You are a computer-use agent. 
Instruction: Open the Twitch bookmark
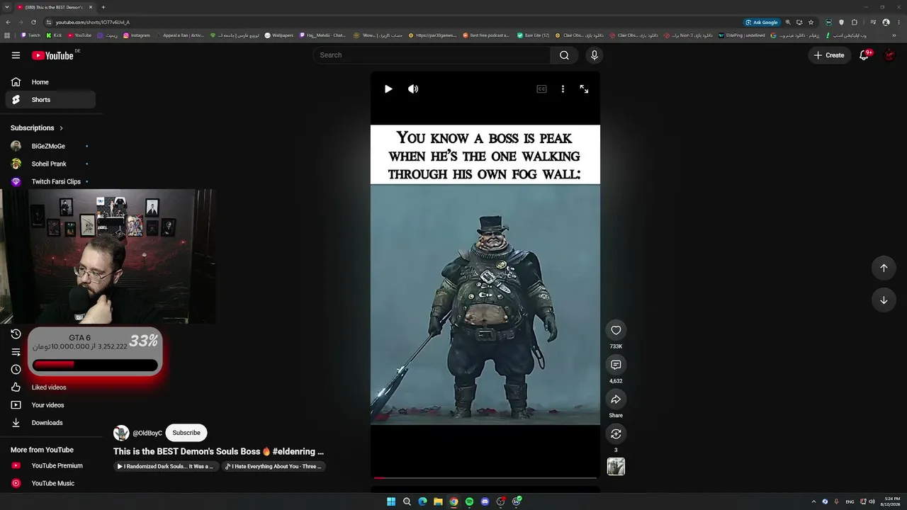click(x=30, y=35)
